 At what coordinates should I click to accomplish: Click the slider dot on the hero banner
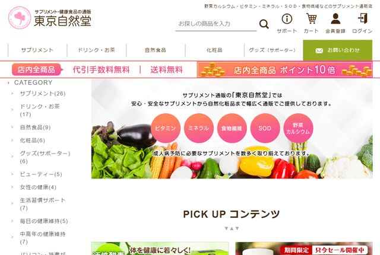pyautogui.click(x=229, y=174)
